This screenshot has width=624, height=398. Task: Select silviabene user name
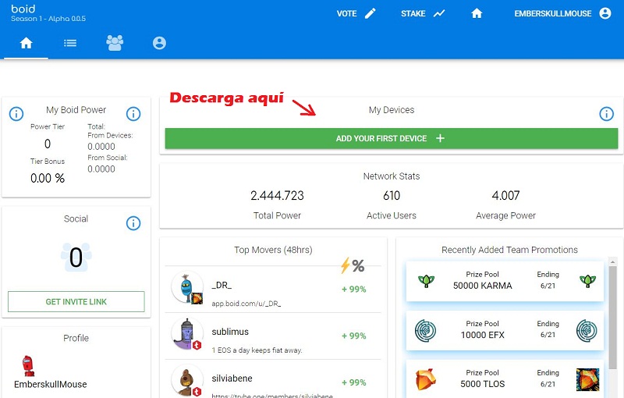(232, 378)
